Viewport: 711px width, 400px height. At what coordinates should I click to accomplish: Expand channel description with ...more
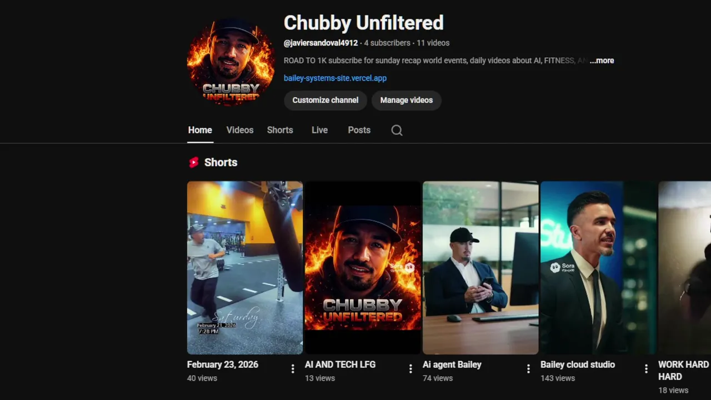[602, 61]
